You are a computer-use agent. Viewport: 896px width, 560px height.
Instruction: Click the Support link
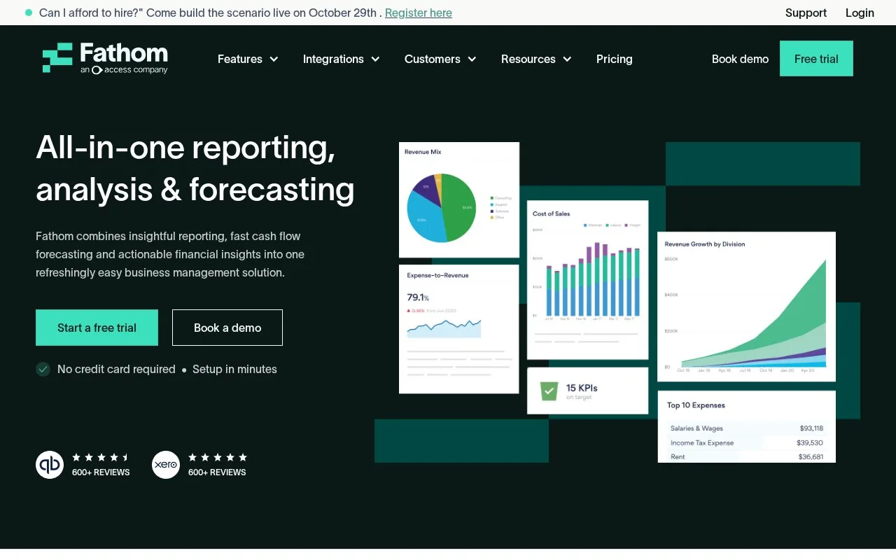806,13
